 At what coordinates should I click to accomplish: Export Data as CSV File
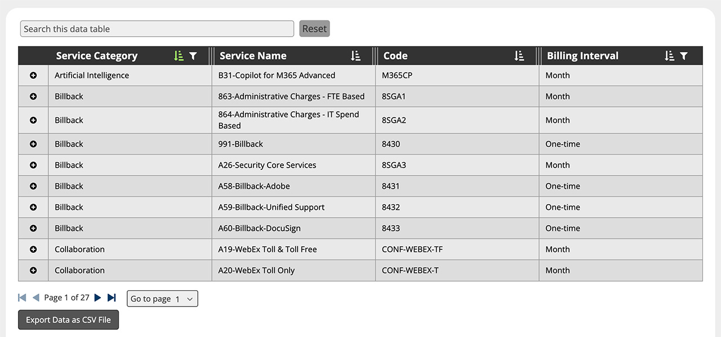click(x=68, y=319)
